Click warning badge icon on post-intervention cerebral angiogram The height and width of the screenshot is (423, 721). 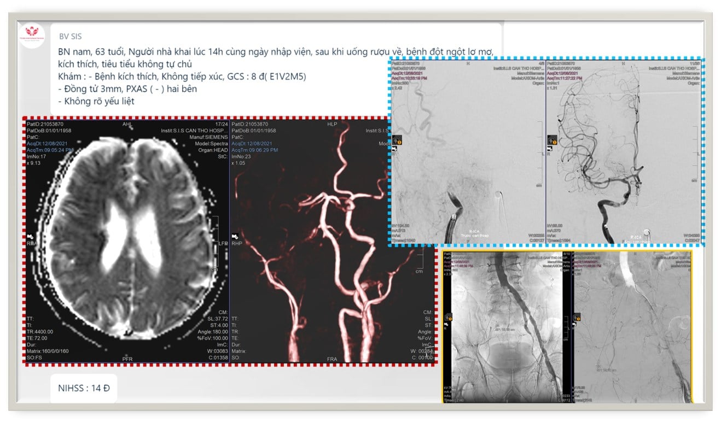pyautogui.click(x=553, y=139)
